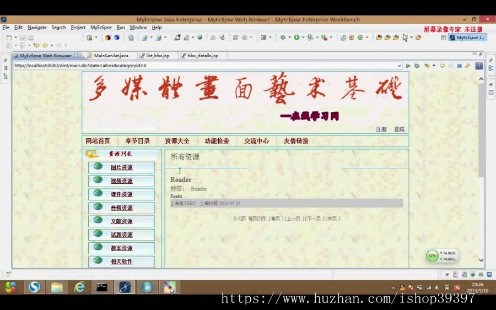The height and width of the screenshot is (310, 496).
Task: Click the MyEclipse Java perspective button
Action: coord(467,37)
